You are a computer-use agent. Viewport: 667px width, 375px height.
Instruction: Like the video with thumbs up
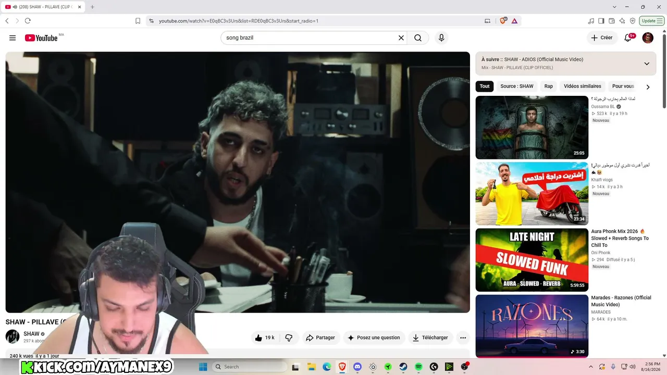click(265, 337)
